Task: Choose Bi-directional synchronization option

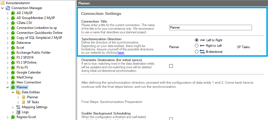Action: point(197,51)
